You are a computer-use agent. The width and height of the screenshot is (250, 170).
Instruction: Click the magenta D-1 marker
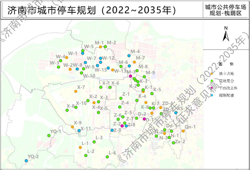click(x=144, y=119)
